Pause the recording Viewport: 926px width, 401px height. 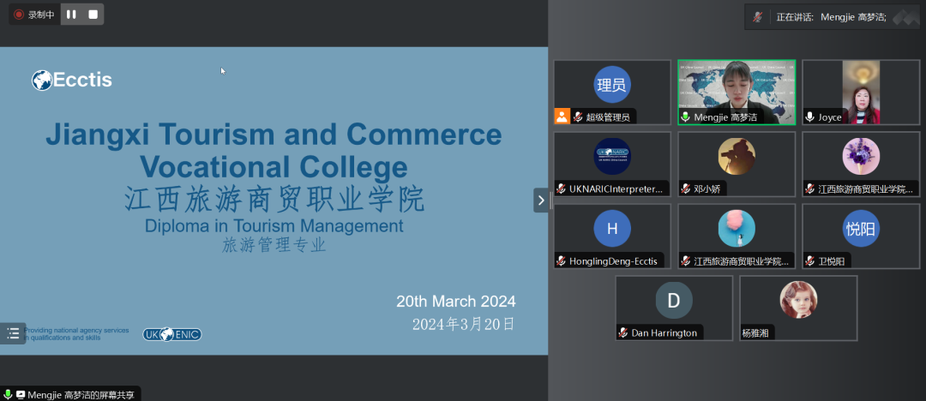tap(71, 15)
